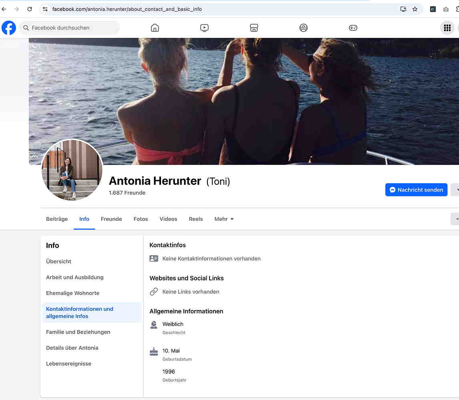Open Familie und Beziehungen section

pos(78,332)
